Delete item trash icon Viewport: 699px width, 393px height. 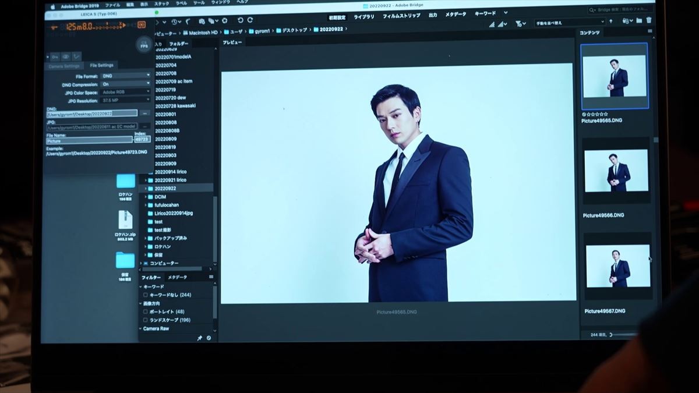648,20
